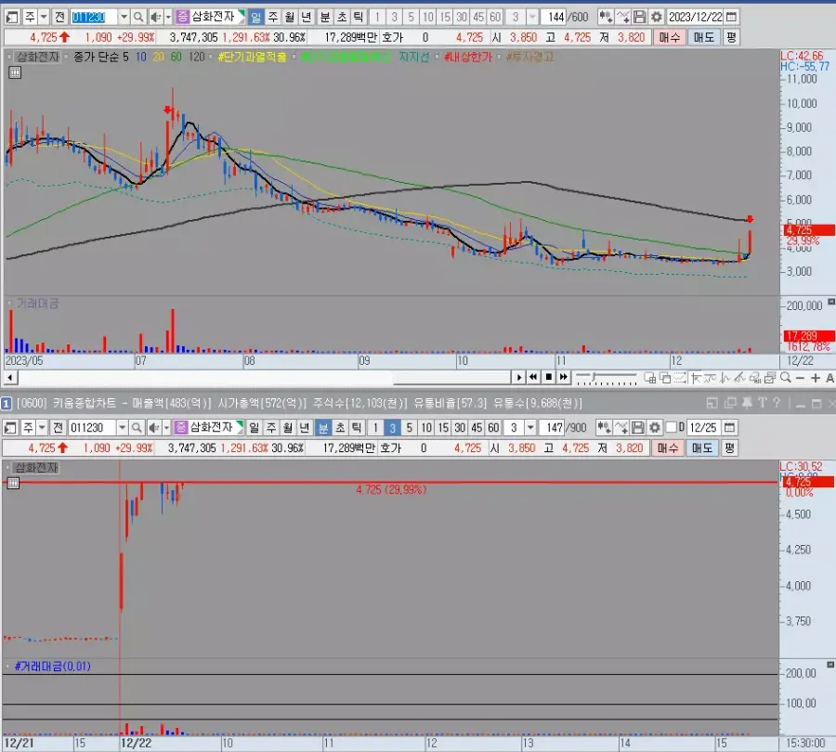Save lower chart with disk icon

pyautogui.click(x=637, y=427)
